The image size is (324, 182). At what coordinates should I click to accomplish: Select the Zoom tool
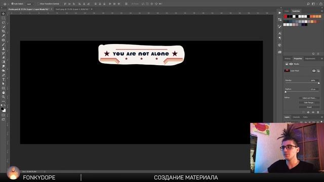(4, 97)
